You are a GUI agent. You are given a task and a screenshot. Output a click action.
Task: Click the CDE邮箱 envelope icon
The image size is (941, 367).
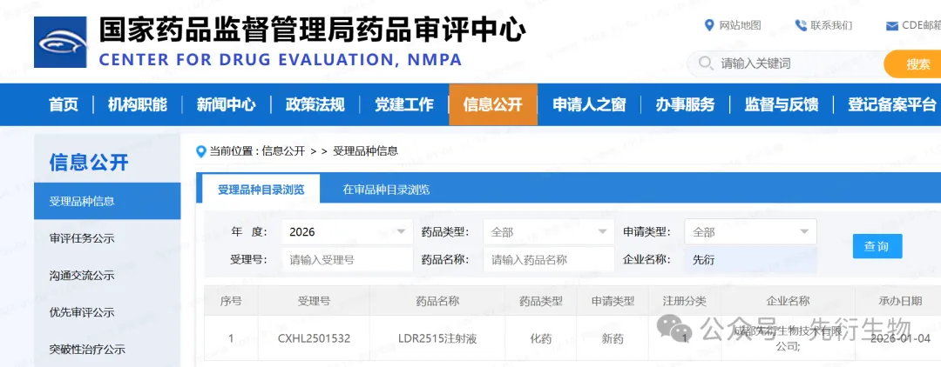click(892, 25)
